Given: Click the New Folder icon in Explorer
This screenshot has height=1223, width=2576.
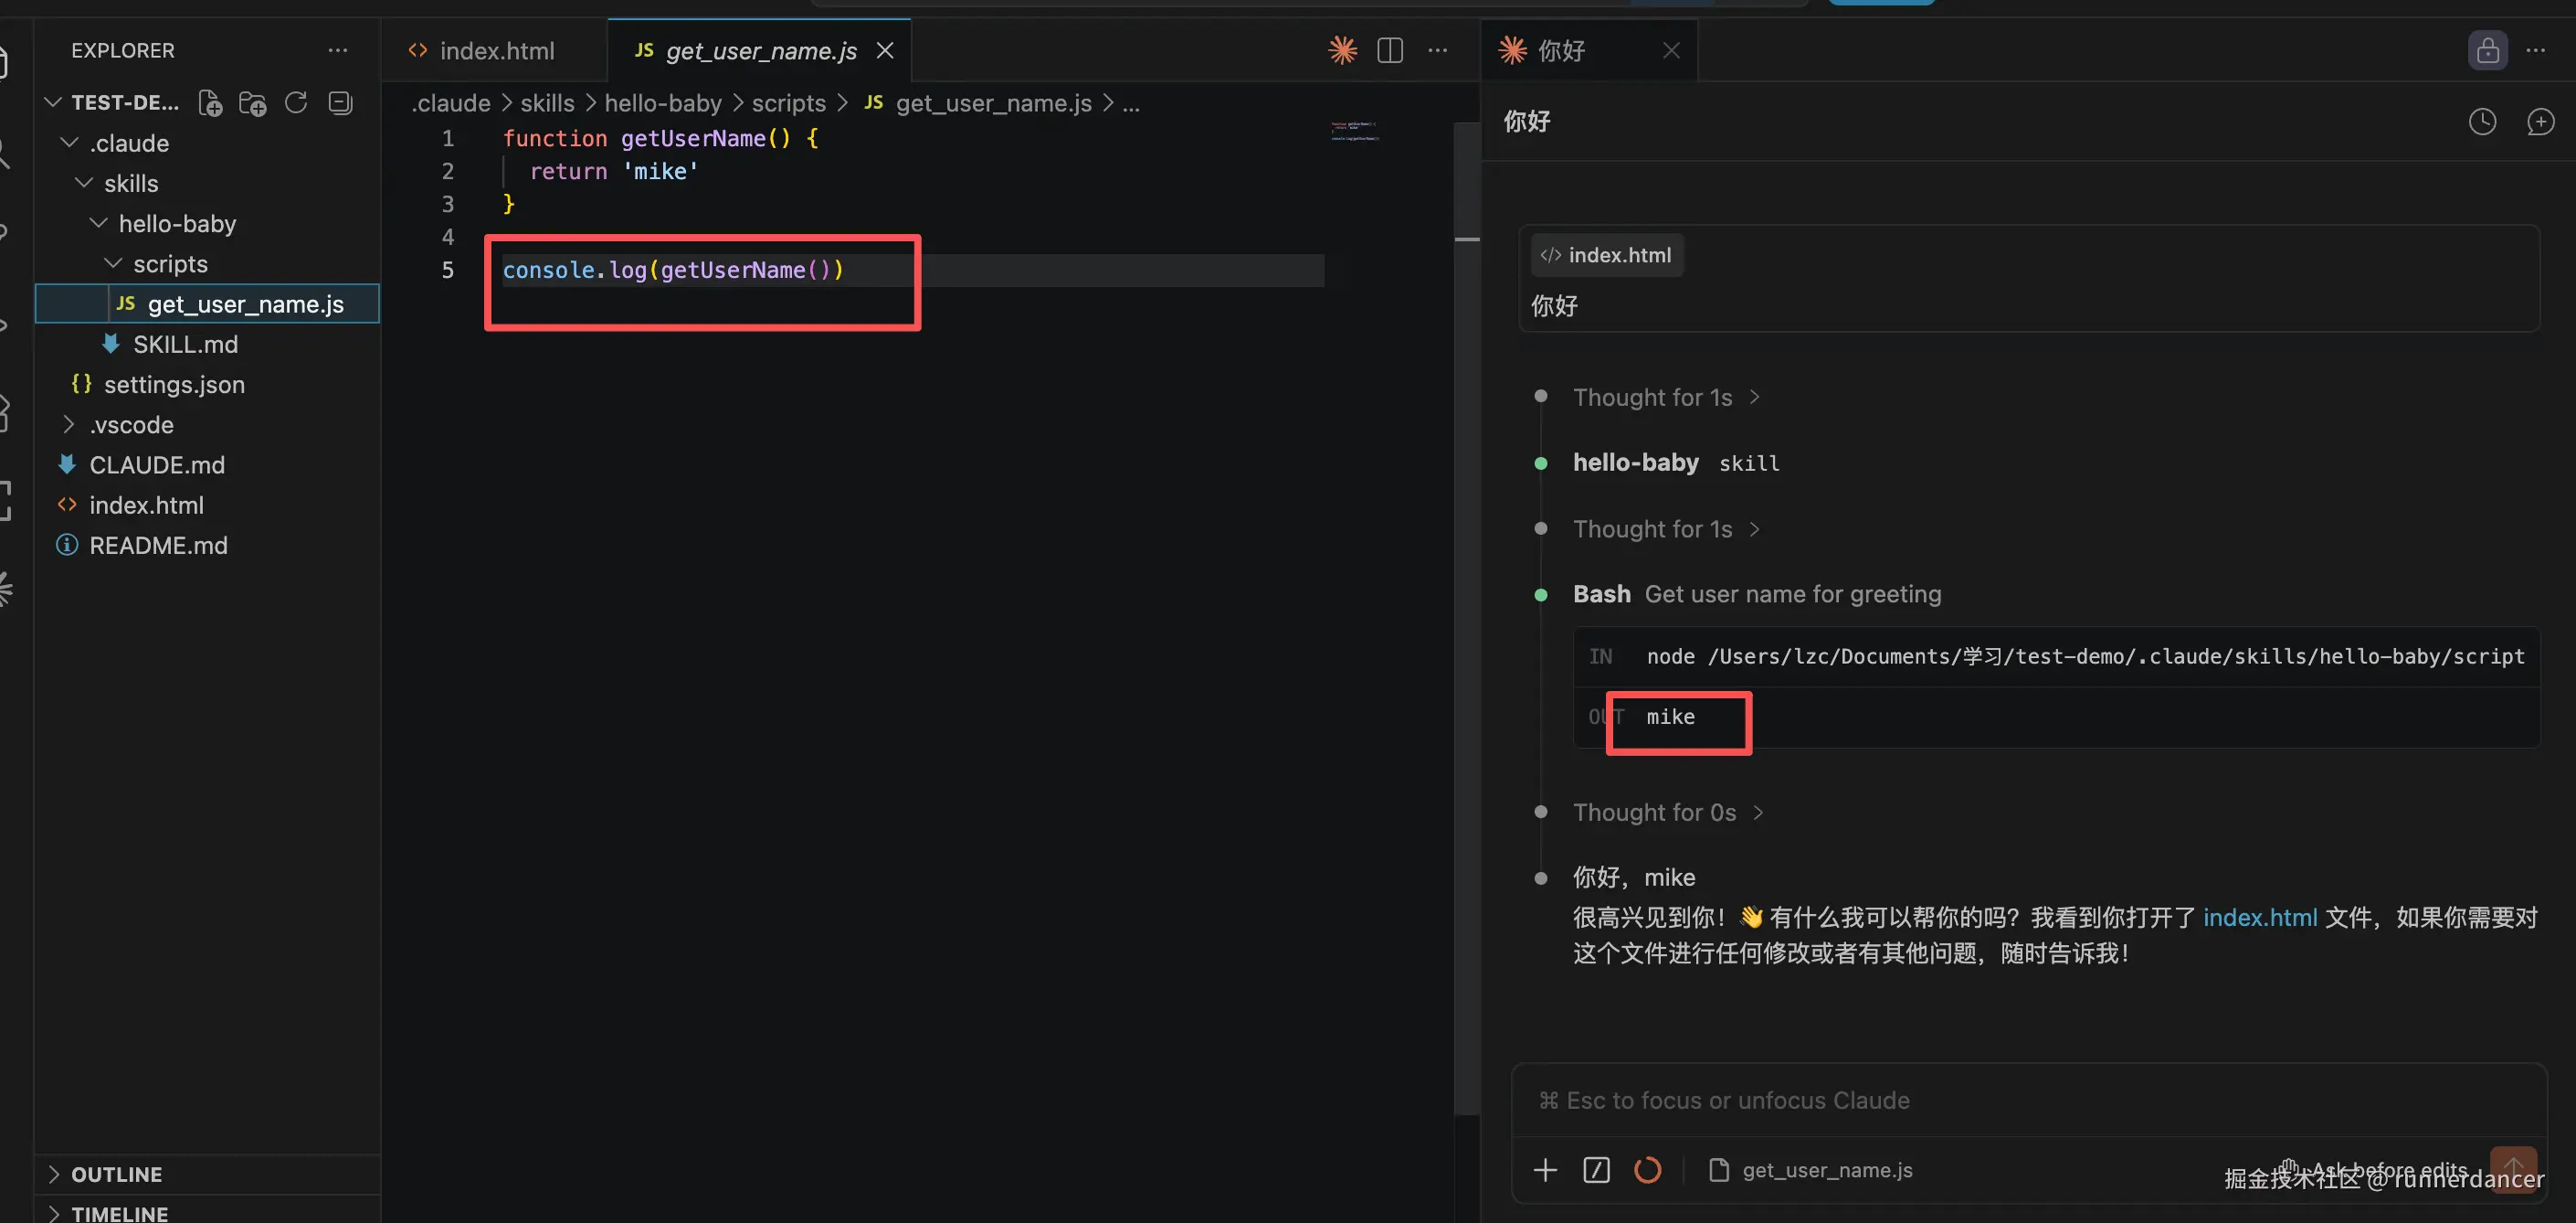Looking at the screenshot, I should click(x=253, y=103).
